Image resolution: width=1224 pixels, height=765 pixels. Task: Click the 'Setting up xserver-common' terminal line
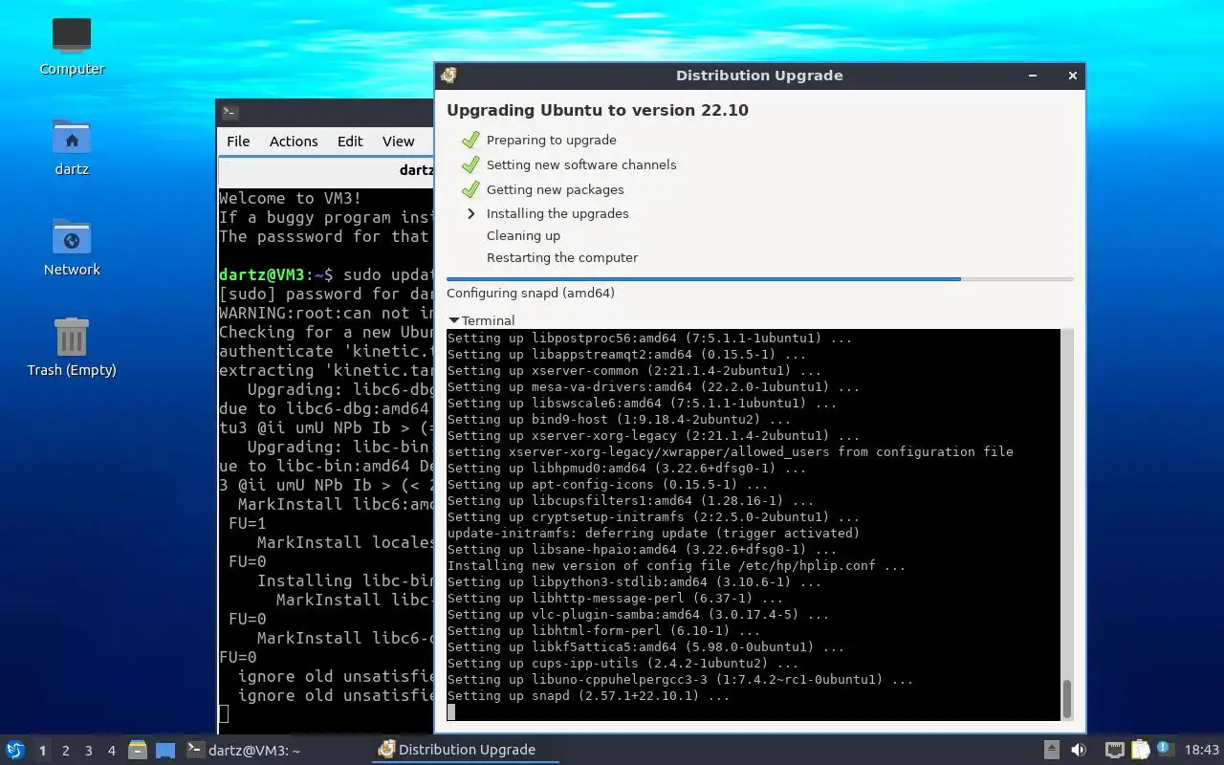coord(634,370)
